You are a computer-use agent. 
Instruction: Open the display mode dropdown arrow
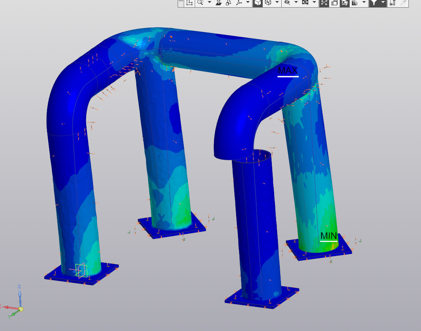click(277, 3)
